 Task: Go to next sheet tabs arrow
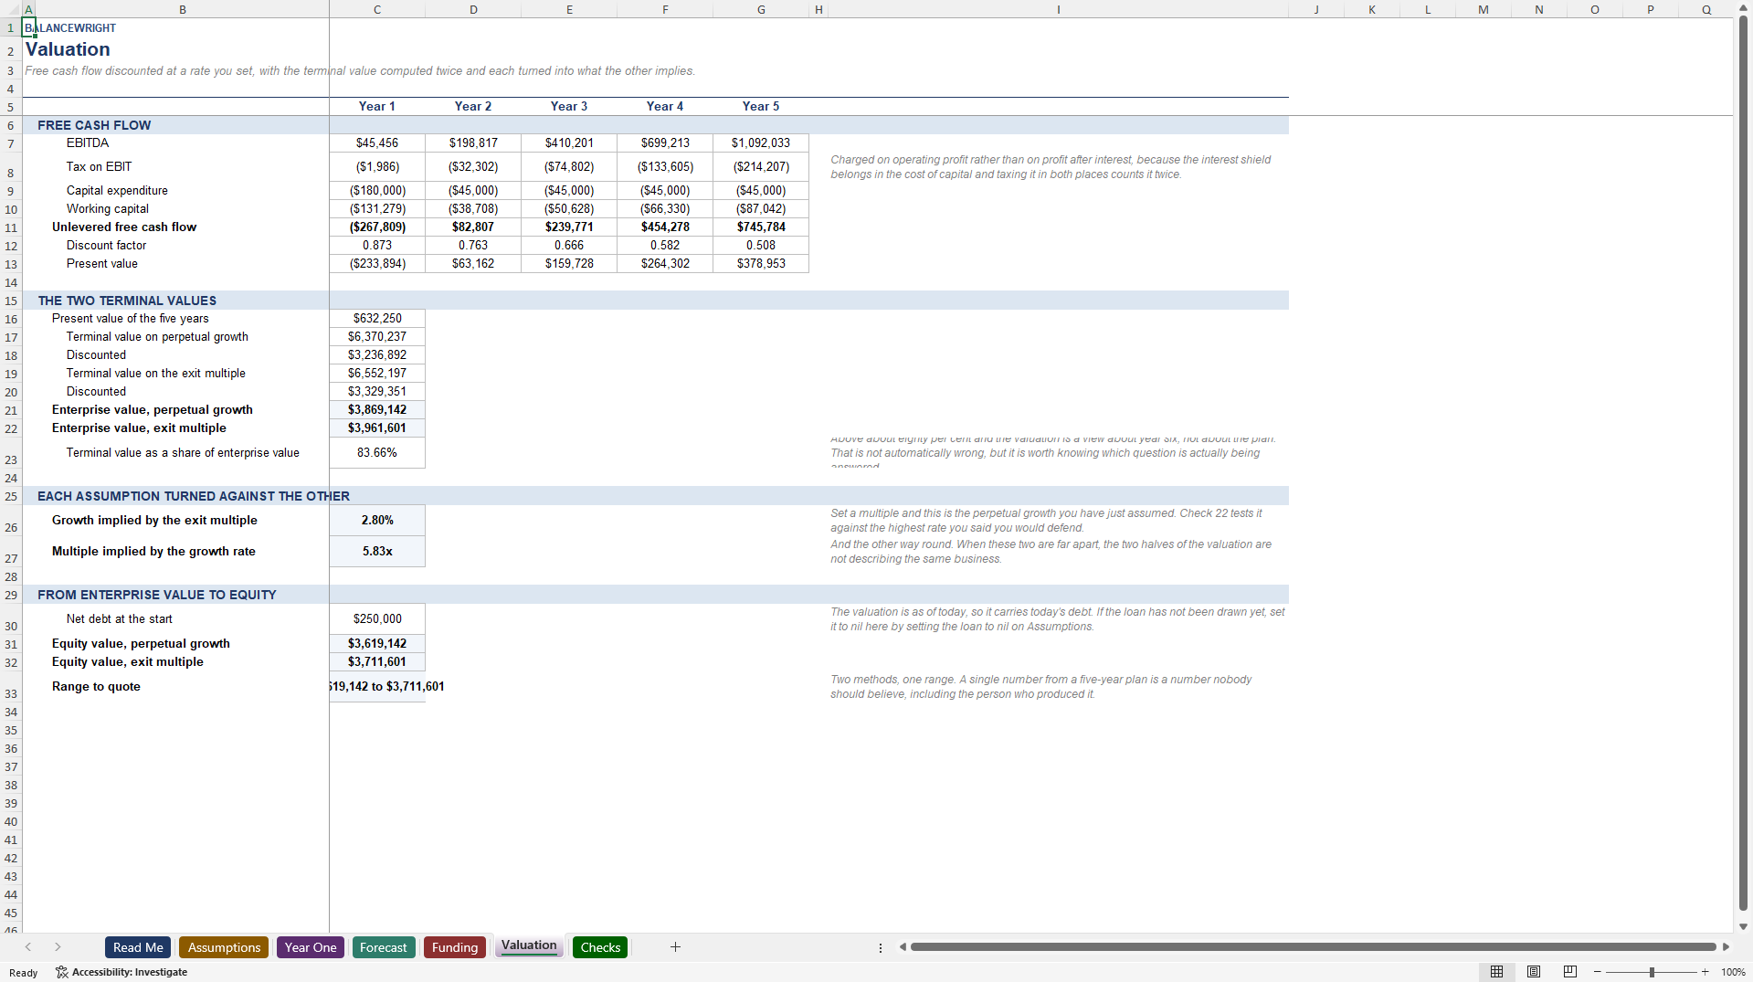pos(58,947)
